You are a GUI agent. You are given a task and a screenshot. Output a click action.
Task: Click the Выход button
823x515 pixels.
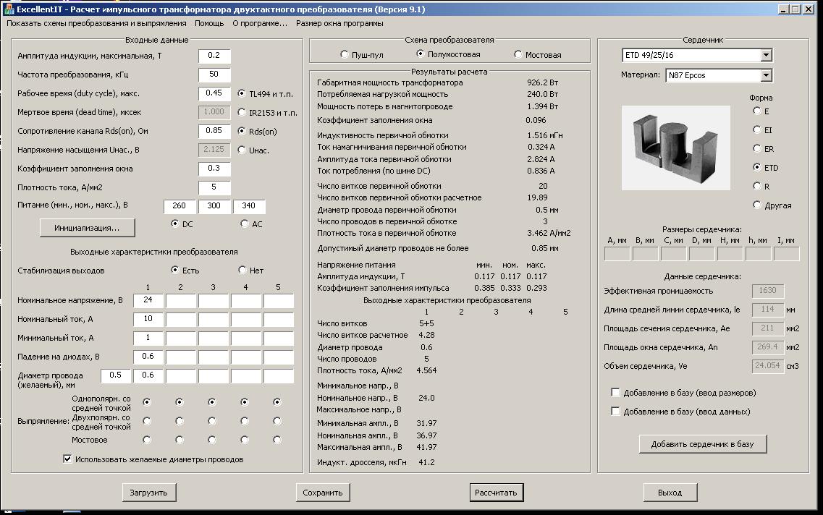[x=670, y=493]
